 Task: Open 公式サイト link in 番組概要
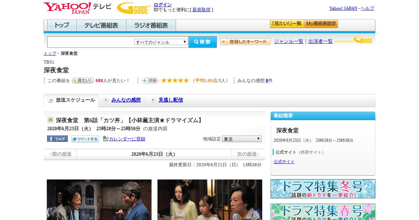pos(284,162)
